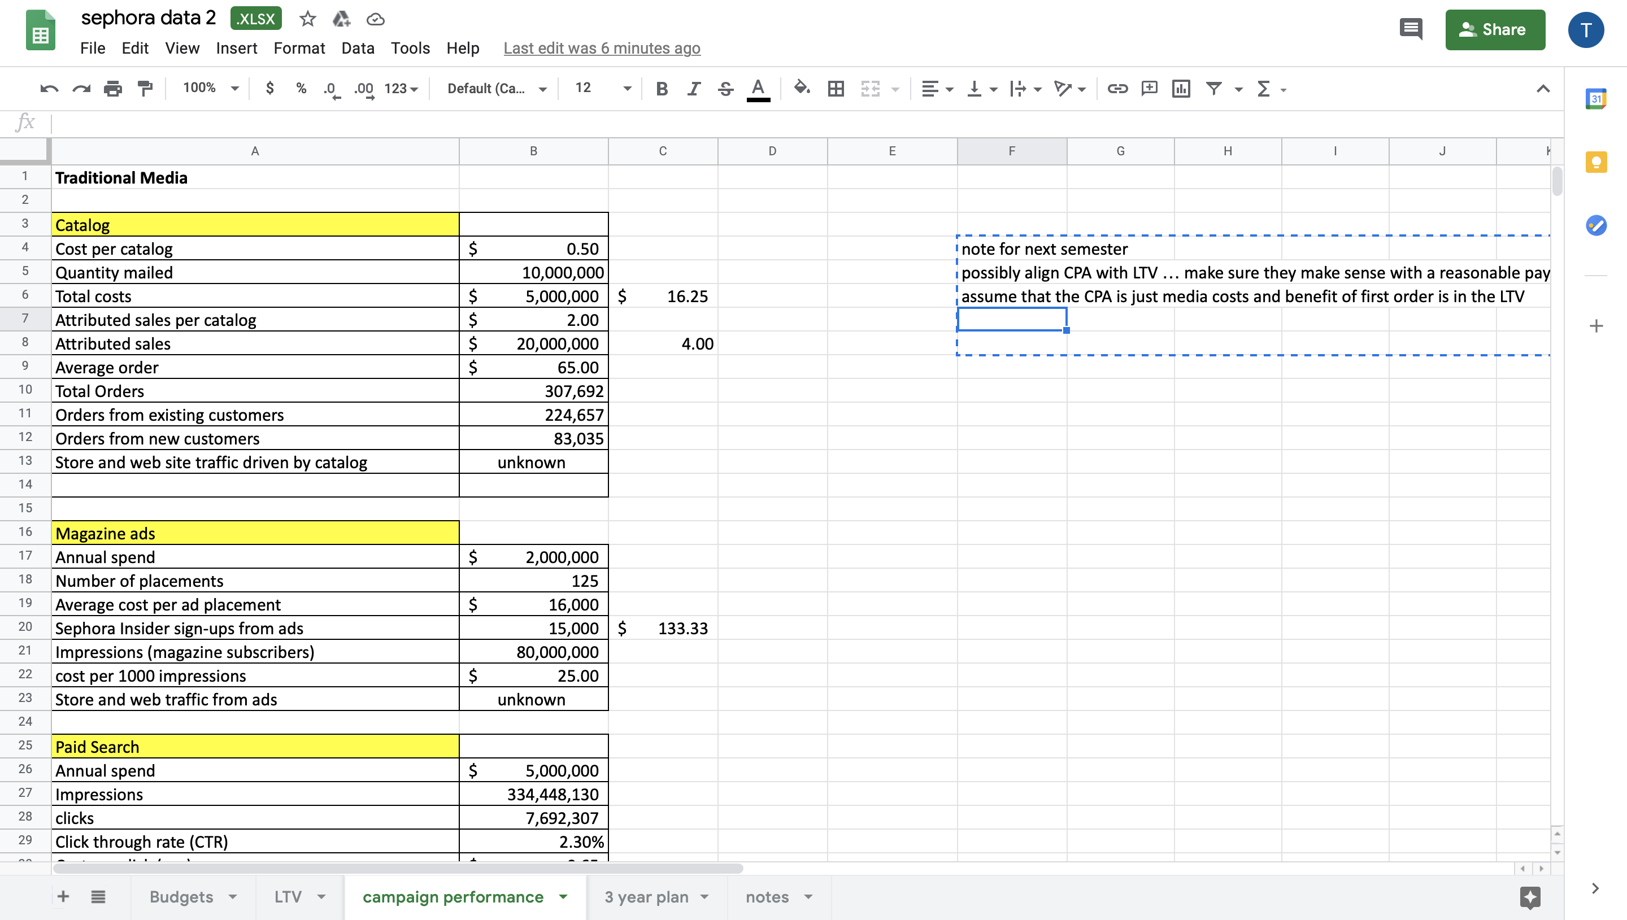Open the campaign performance sheet menu

(561, 897)
